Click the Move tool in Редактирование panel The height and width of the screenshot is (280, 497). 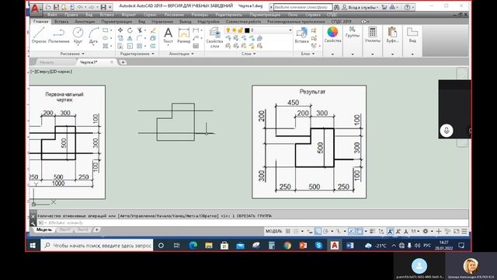pyautogui.click(x=120, y=30)
